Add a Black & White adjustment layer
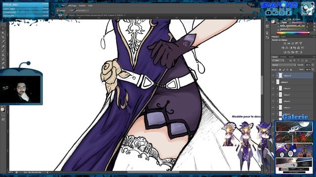Viewport: 316px width, 177px height. pos(291,48)
